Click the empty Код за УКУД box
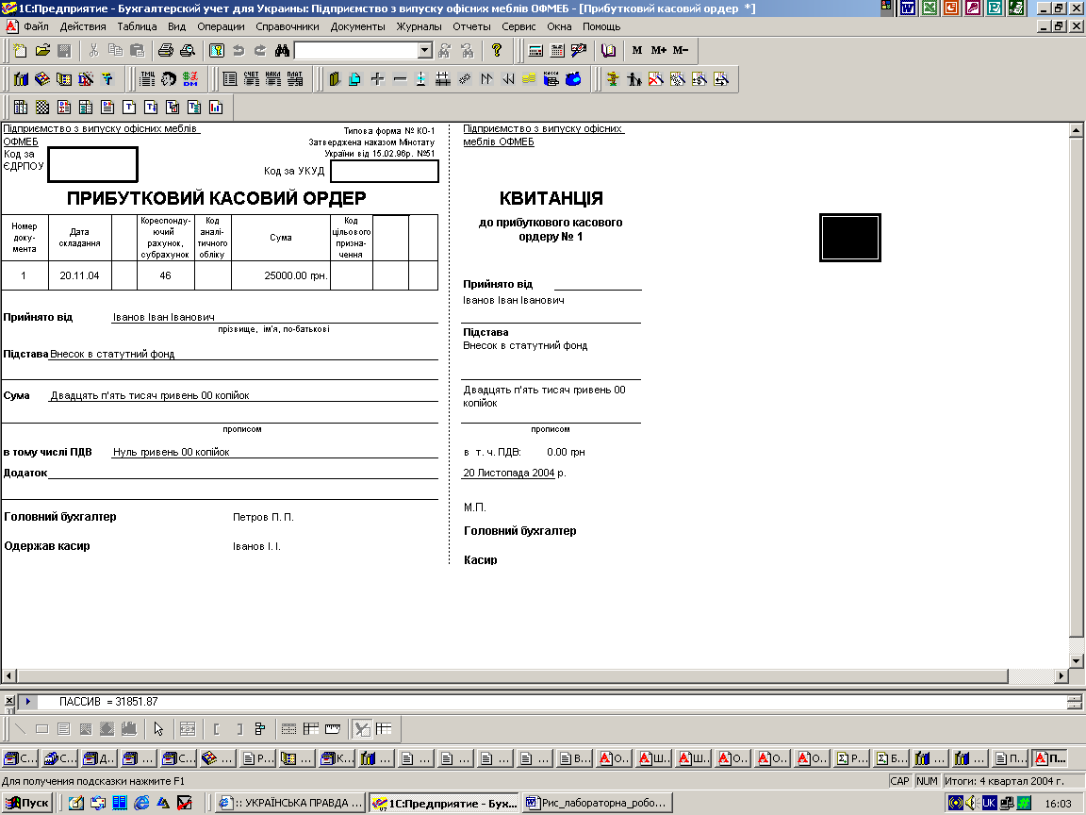Screen dimensions: 1086x815 [x=385, y=171]
